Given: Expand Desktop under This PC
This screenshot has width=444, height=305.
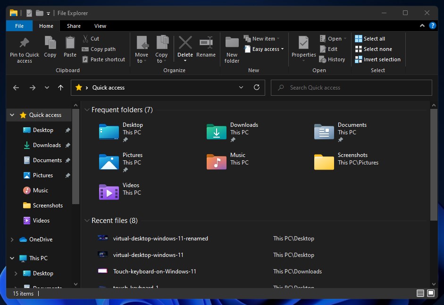Looking at the screenshot, I should 16,273.
